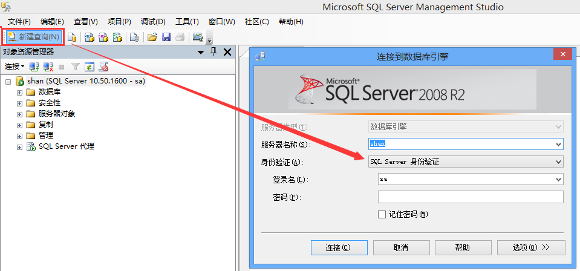Open the 工具(T) menu
The image size is (580, 271).
187,22
